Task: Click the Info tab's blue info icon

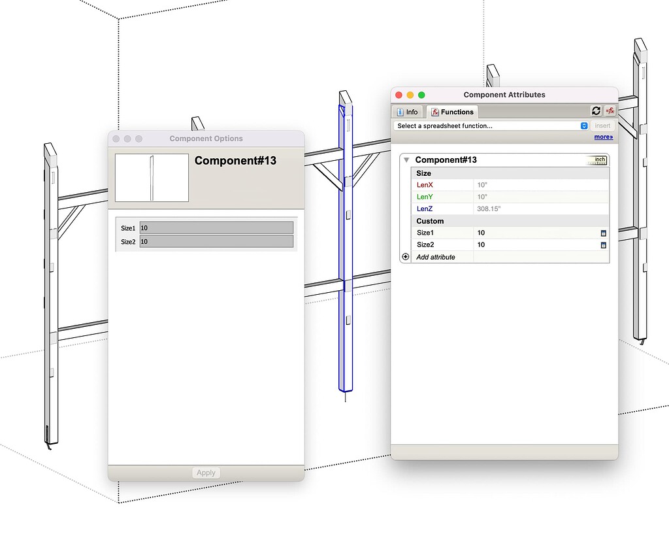Action: [401, 112]
